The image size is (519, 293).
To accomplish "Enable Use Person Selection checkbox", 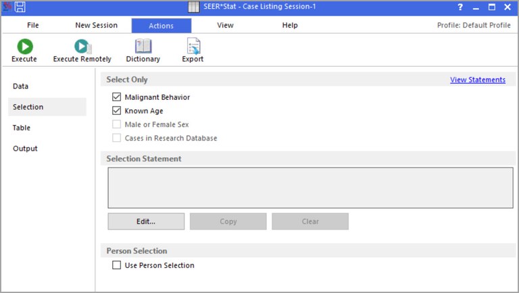I will (x=117, y=265).
